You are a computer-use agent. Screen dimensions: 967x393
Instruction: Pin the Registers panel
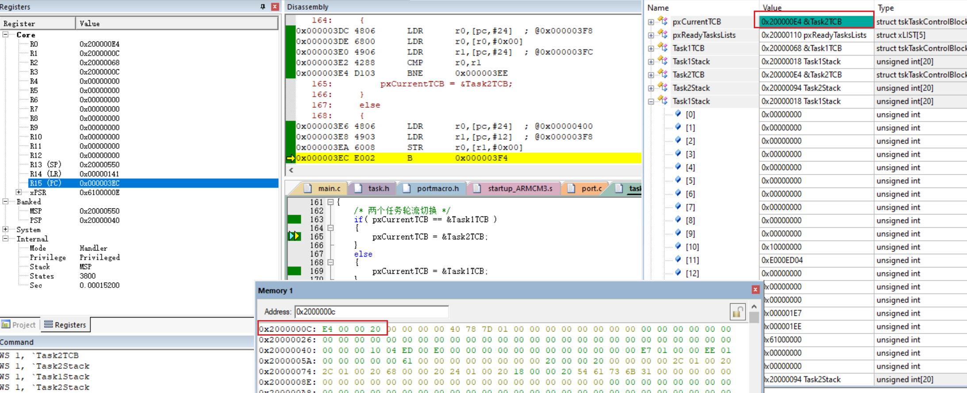[263, 7]
